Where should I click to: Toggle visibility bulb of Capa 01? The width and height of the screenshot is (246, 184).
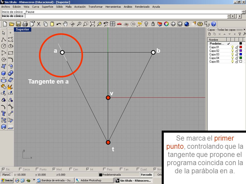pyautogui.click(x=232, y=47)
